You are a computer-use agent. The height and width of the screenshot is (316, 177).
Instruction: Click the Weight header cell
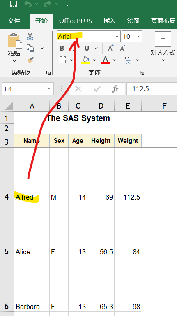tap(128, 141)
